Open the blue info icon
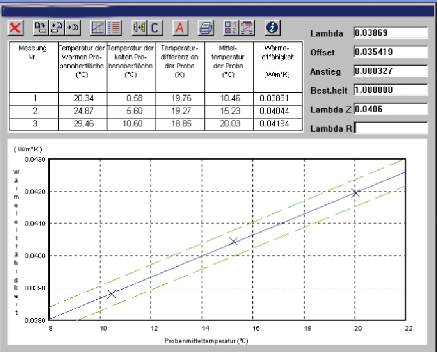This screenshot has height=352, width=437. click(271, 28)
